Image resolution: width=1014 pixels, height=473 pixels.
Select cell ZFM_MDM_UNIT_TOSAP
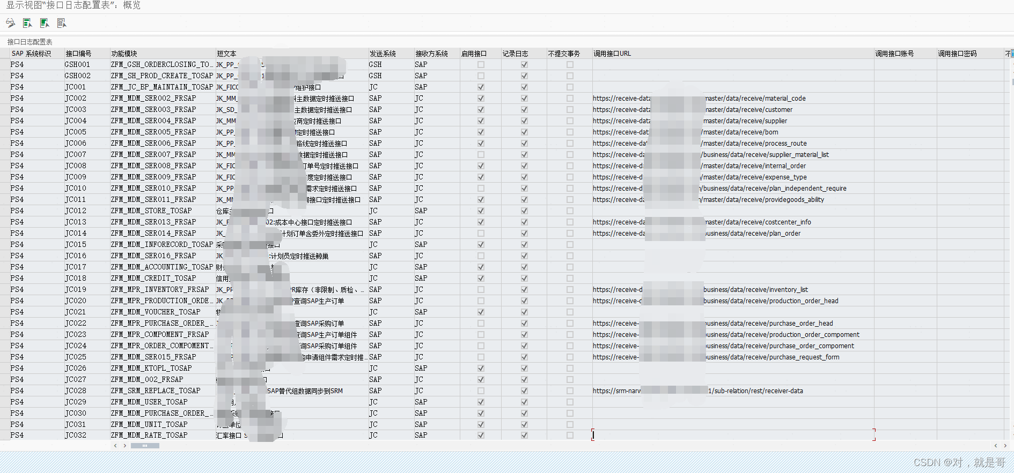coord(162,424)
